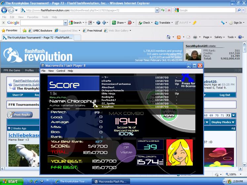Viewport: 247px width, 185px height.
Task: Select the Krunkykäse Tournament browser tab
Action: (x=37, y=38)
